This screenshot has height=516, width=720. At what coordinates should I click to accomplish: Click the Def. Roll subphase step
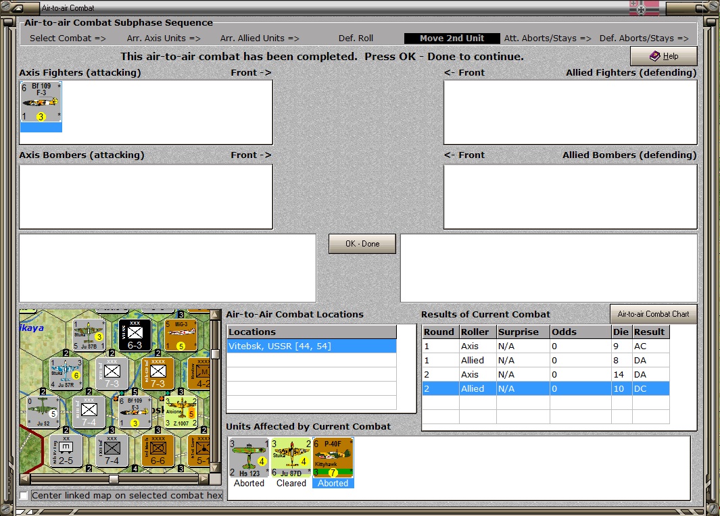click(x=356, y=38)
